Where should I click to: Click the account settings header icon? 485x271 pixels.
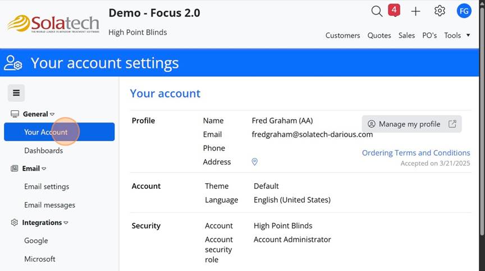tap(13, 63)
